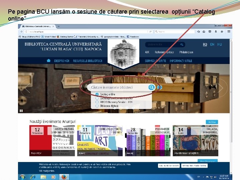Show previous slide with left arrow

click(x=27, y=88)
